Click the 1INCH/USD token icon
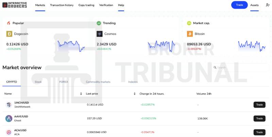Screen dimensions: 272x137 click(9, 105)
